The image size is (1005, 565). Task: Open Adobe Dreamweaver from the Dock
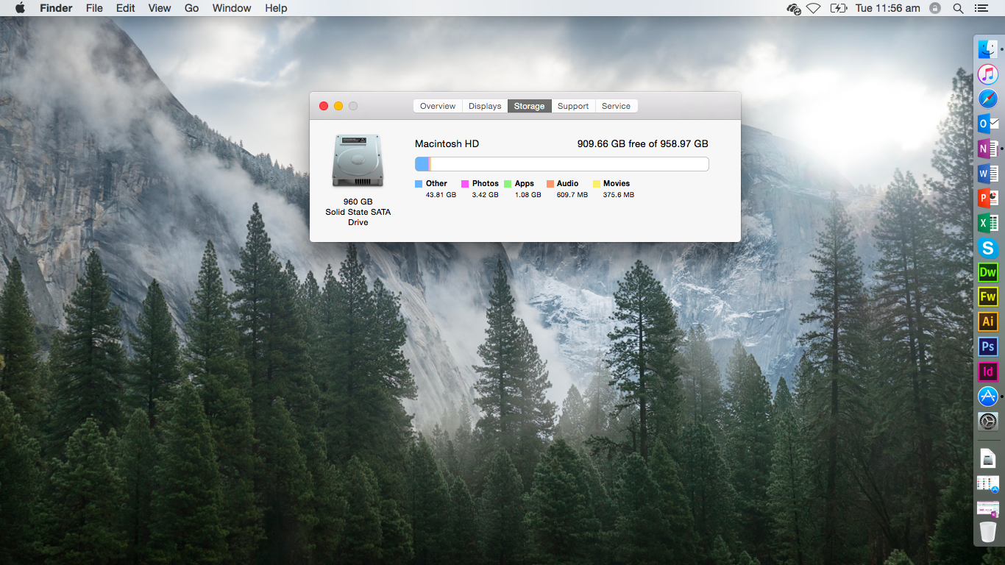tap(987, 272)
